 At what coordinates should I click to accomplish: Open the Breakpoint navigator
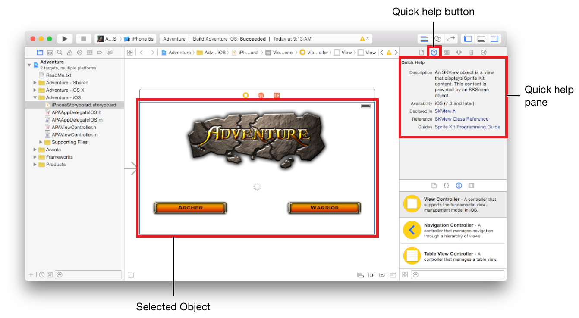pyautogui.click(x=100, y=52)
